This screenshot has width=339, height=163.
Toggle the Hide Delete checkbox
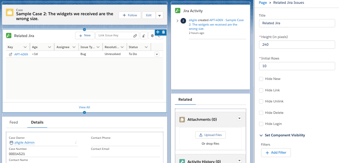pyautogui.click(x=261, y=113)
